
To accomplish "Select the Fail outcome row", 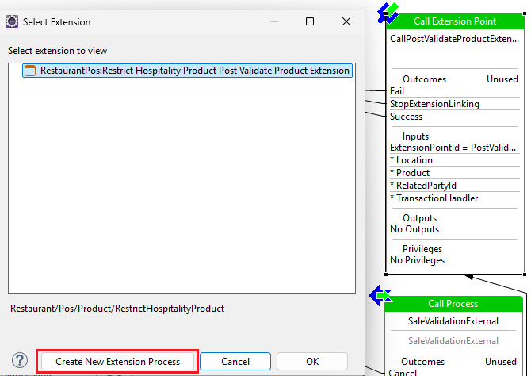I will (455, 91).
